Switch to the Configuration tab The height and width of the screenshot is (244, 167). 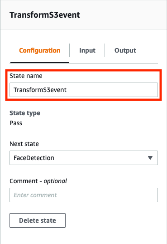coord(40,50)
